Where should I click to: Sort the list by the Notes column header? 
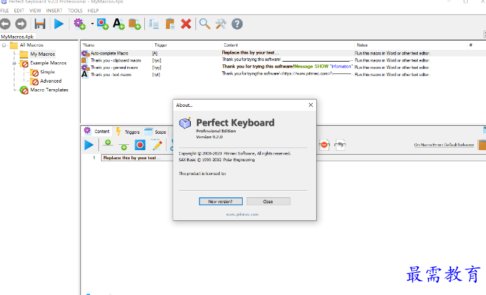coord(411,45)
